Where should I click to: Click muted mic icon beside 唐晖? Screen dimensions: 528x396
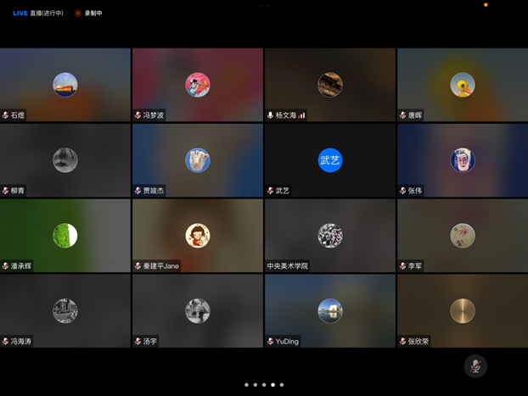pyautogui.click(x=402, y=115)
